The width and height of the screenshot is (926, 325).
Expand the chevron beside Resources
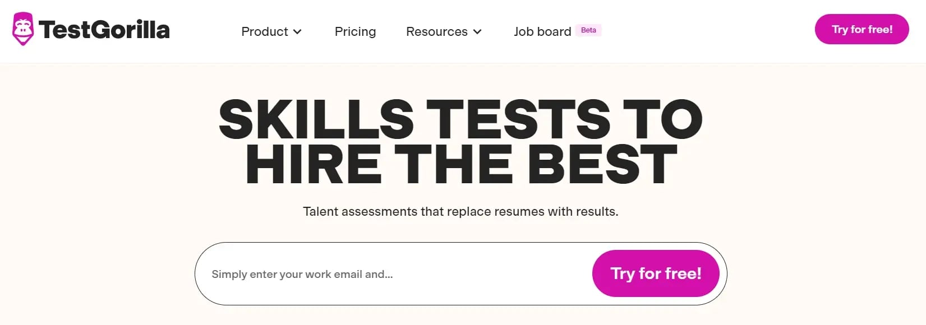click(477, 32)
